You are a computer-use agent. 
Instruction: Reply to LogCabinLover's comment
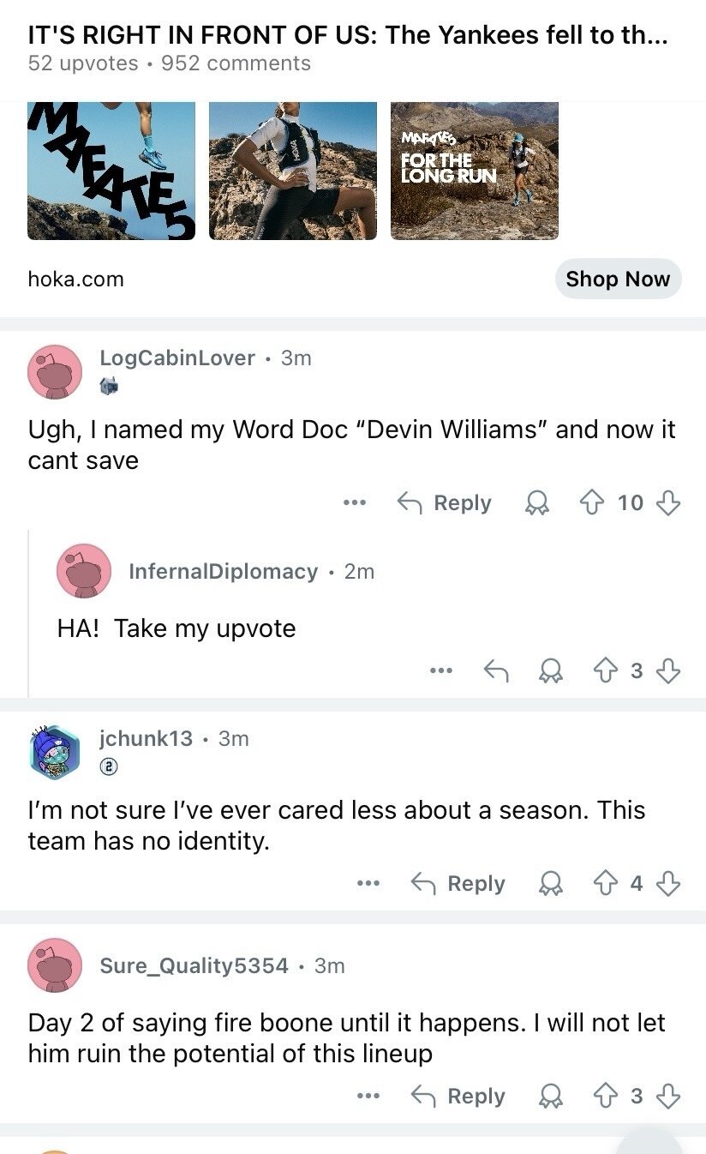pos(445,502)
